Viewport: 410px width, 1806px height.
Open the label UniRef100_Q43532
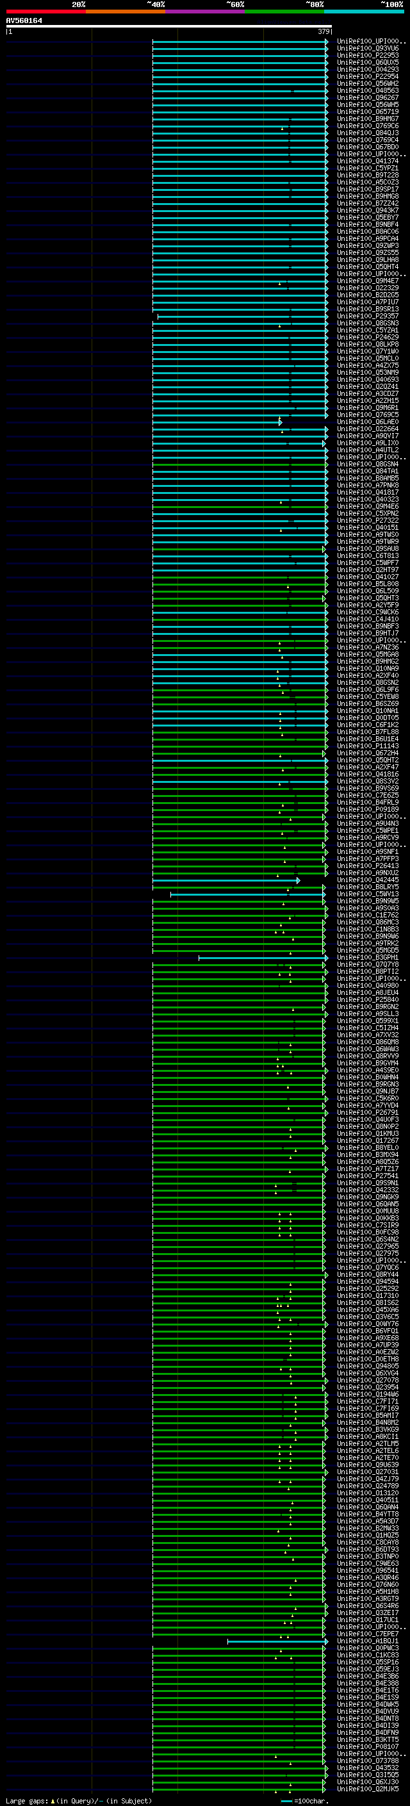(x=367, y=1768)
